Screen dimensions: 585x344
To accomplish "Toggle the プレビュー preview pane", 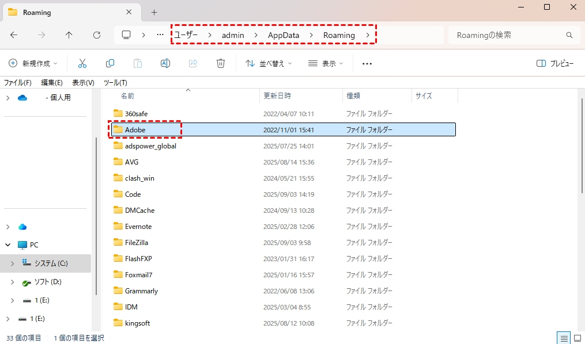I will 555,63.
